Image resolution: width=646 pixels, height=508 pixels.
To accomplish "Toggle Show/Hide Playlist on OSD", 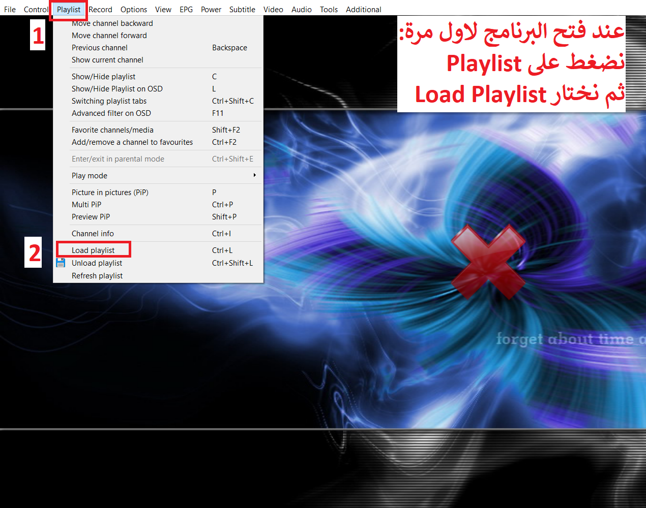I will (x=117, y=88).
